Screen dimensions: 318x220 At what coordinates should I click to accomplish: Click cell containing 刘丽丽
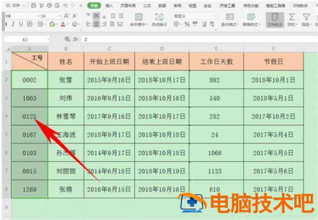(66, 171)
